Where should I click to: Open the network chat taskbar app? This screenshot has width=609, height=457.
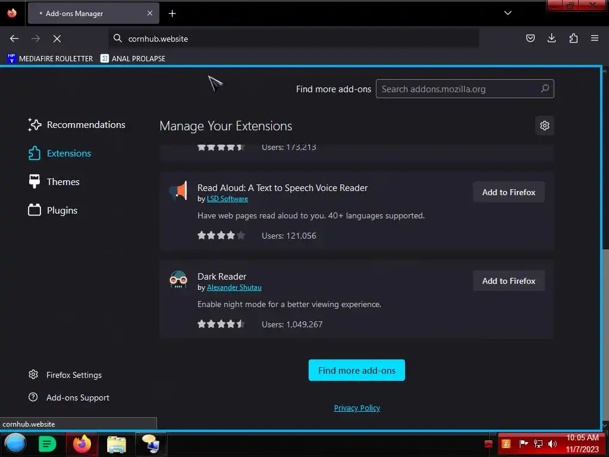[150, 444]
